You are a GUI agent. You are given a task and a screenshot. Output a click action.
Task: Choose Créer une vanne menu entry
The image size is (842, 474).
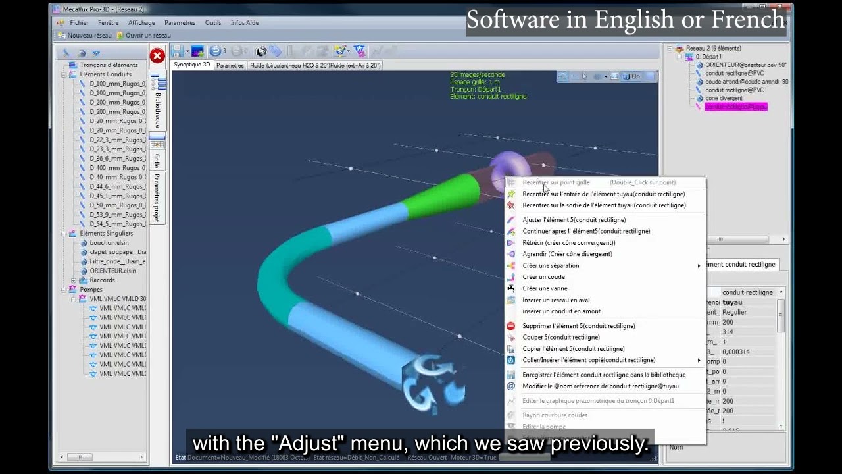pos(545,288)
